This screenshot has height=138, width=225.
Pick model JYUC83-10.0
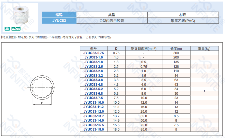(x=93, y=102)
